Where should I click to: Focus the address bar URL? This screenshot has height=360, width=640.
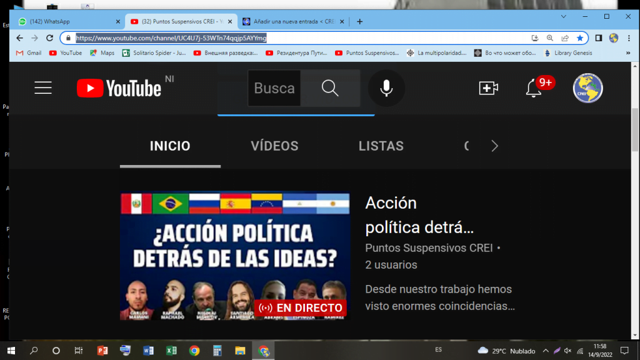click(171, 38)
